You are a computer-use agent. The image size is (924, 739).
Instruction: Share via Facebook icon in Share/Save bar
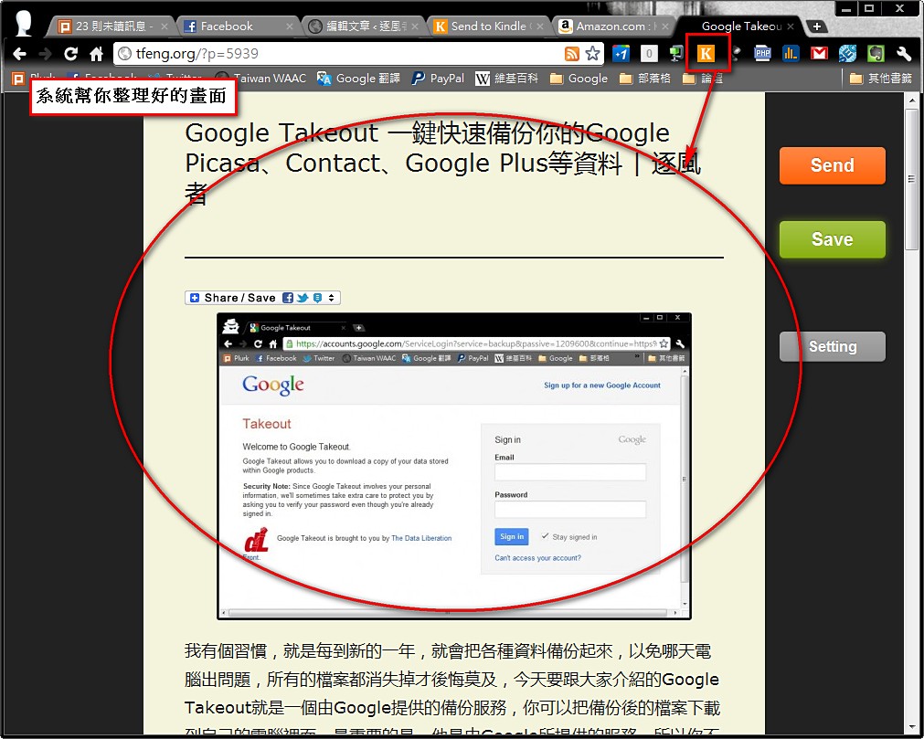(x=288, y=298)
